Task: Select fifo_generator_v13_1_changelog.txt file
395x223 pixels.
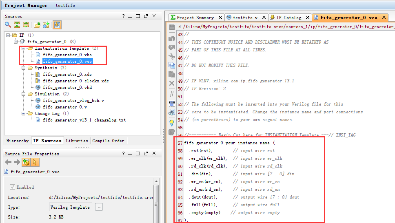Action: pos(84,120)
